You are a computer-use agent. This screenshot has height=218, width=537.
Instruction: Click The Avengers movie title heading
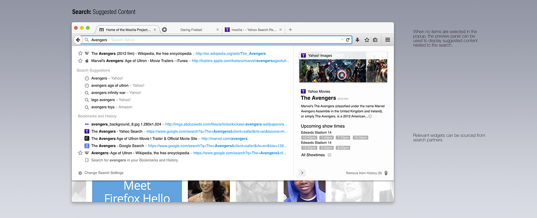[318, 98]
